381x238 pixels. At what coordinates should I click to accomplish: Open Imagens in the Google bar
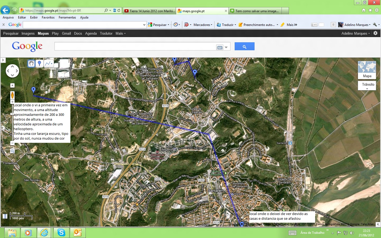[x=28, y=33]
